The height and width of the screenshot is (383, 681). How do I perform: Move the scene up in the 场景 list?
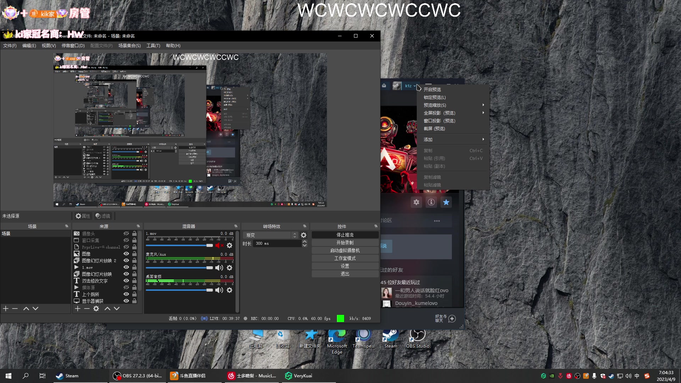click(26, 309)
